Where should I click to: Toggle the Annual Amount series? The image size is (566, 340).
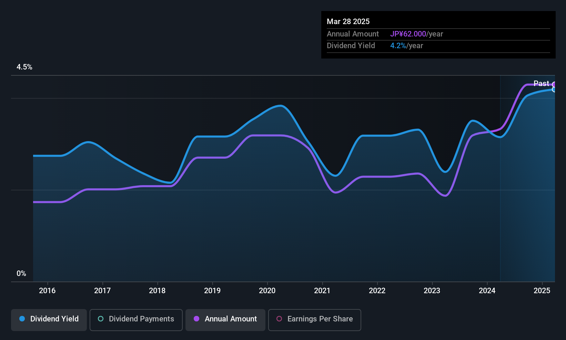(225, 320)
